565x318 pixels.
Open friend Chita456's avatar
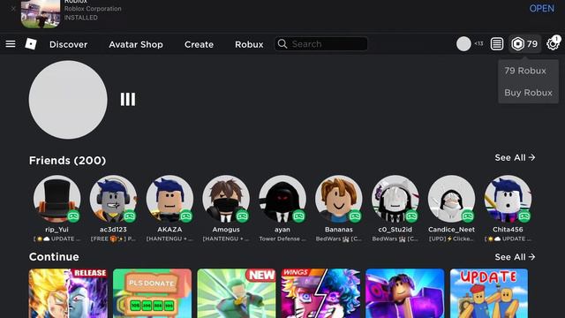[x=508, y=199]
